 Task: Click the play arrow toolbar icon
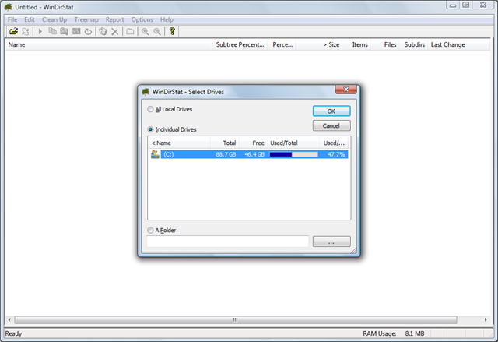tap(40, 31)
